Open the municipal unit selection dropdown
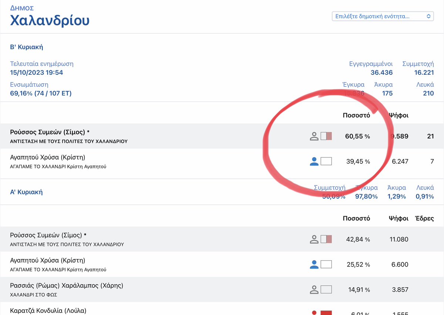444x315 pixels. click(x=383, y=16)
